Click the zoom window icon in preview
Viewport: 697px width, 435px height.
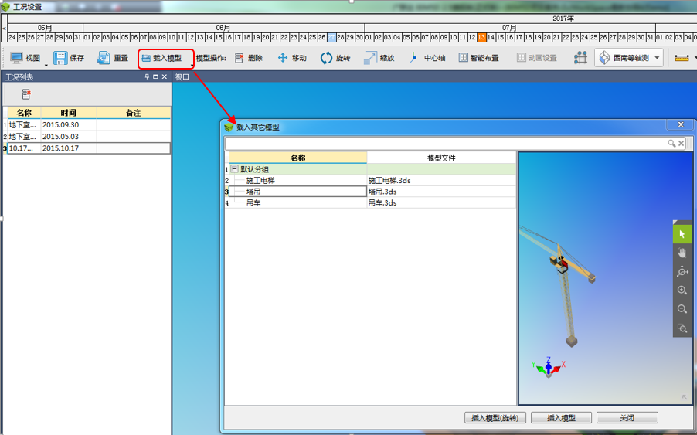coord(682,328)
